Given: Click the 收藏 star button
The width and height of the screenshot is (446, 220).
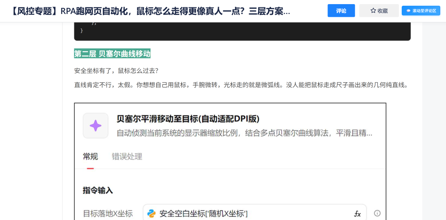Looking at the screenshot, I should tap(379, 11).
